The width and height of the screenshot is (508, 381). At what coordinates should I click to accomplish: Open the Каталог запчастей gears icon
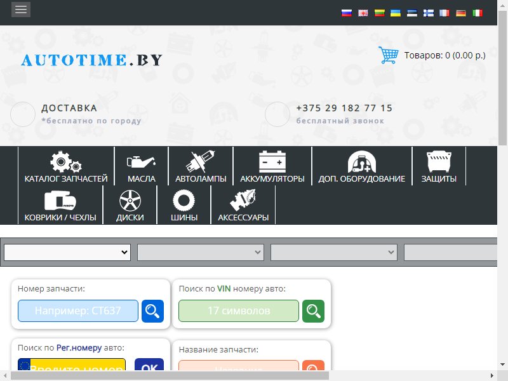click(66, 162)
